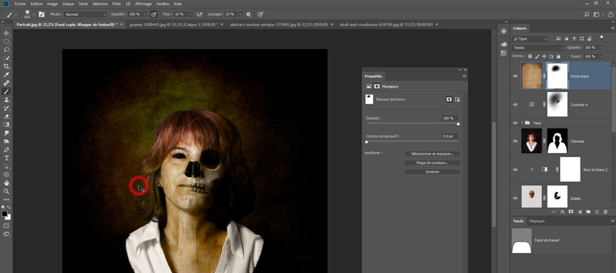Click the trash icon to delete layer
This screenshot has width=616, height=273.
click(605, 211)
